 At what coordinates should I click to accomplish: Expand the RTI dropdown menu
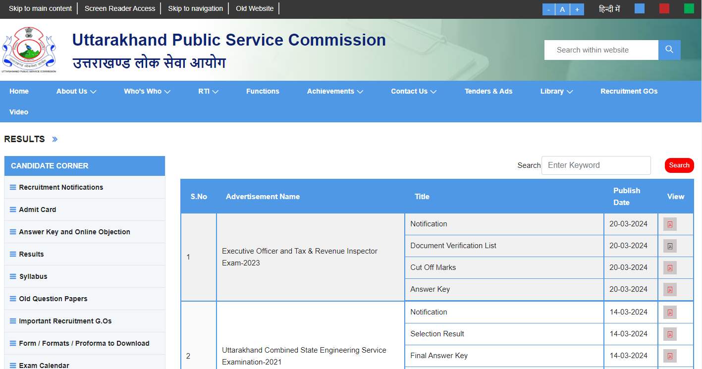(208, 91)
